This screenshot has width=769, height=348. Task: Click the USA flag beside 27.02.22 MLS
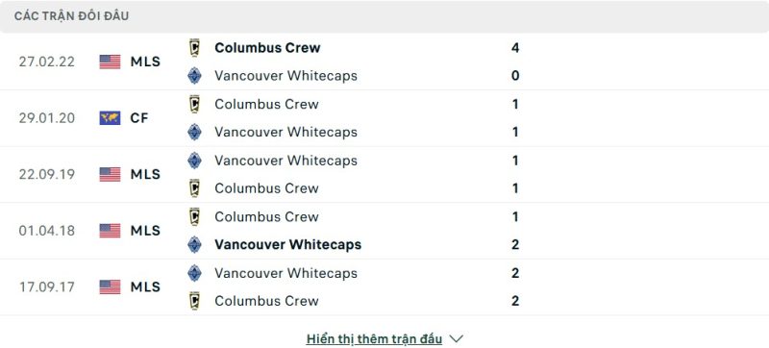(110, 62)
